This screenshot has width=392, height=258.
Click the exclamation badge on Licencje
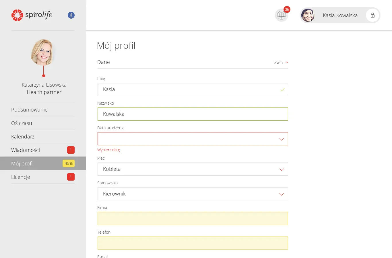pos(71,177)
